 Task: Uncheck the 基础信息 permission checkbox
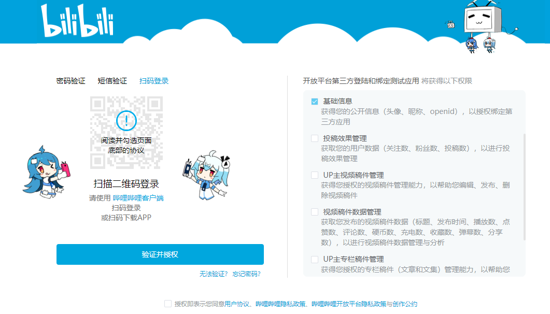pos(315,102)
